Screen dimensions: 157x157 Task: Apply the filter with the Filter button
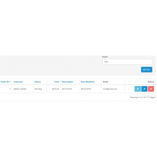pyautogui.click(x=147, y=70)
